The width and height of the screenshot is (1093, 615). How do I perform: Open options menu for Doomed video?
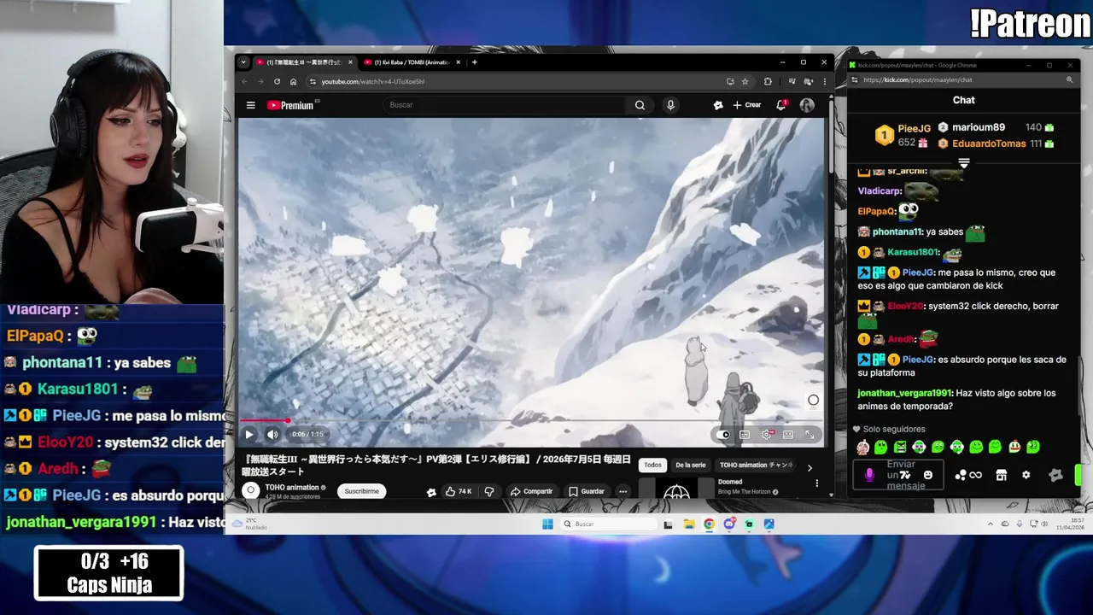coord(817,483)
